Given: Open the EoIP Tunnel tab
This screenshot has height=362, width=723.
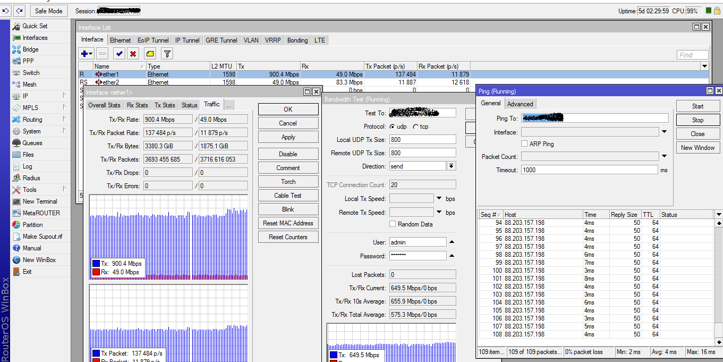Looking at the screenshot, I should [153, 40].
